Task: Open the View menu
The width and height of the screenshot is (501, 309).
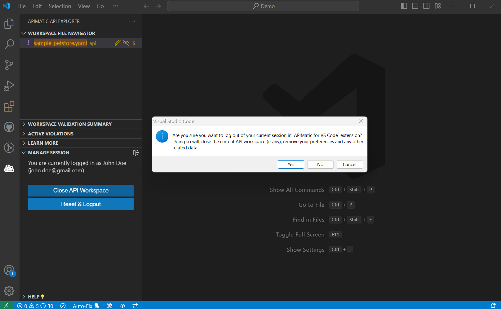Action: [x=84, y=6]
